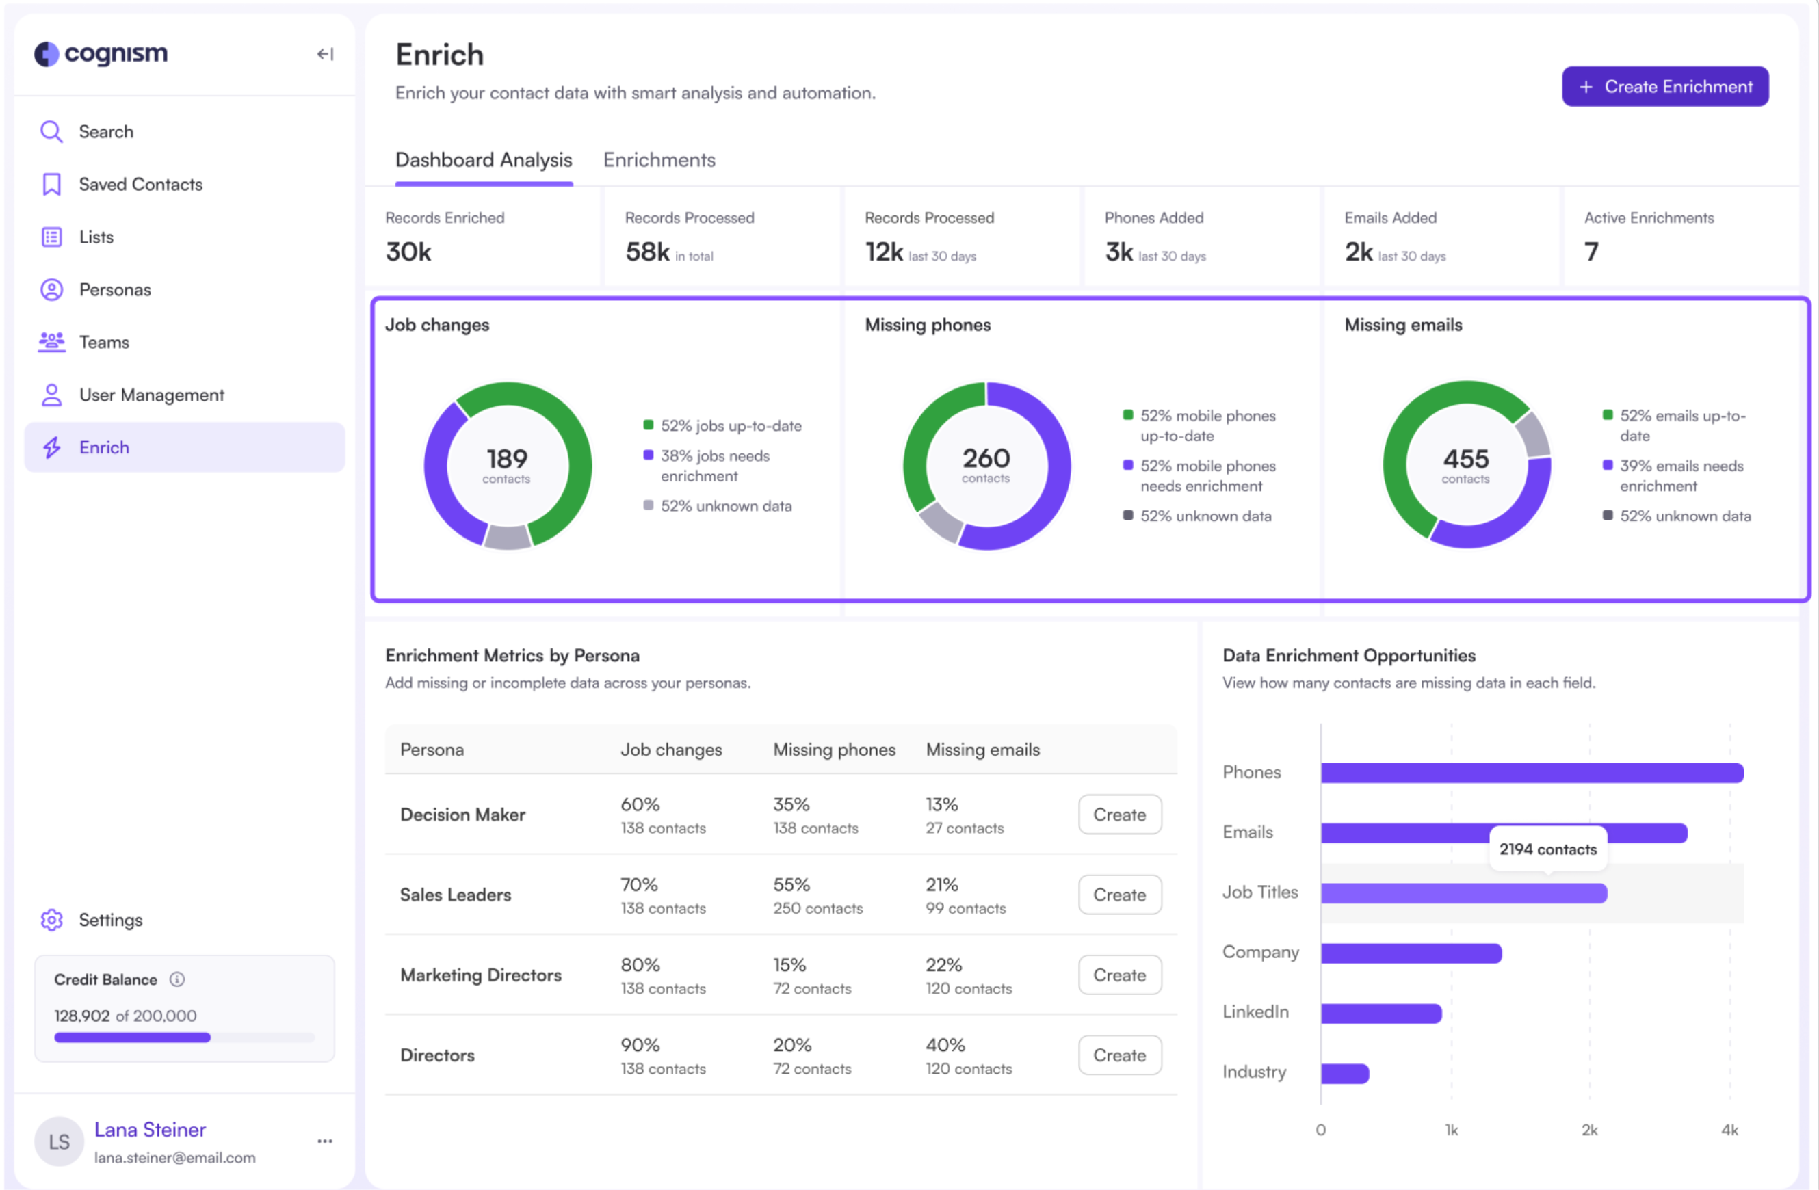Click the Enrich lightning bolt icon
Image resolution: width=1819 pixels, height=1190 pixels.
[x=51, y=447]
